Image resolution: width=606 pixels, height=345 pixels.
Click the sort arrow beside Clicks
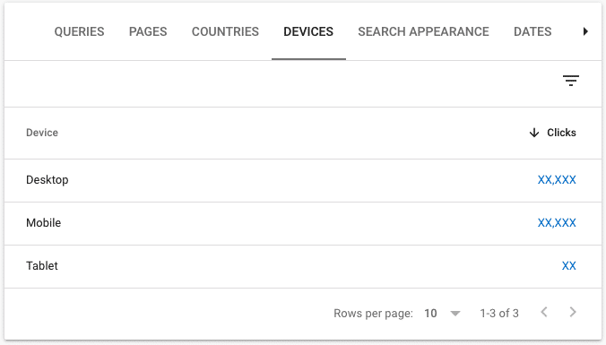pyautogui.click(x=534, y=133)
